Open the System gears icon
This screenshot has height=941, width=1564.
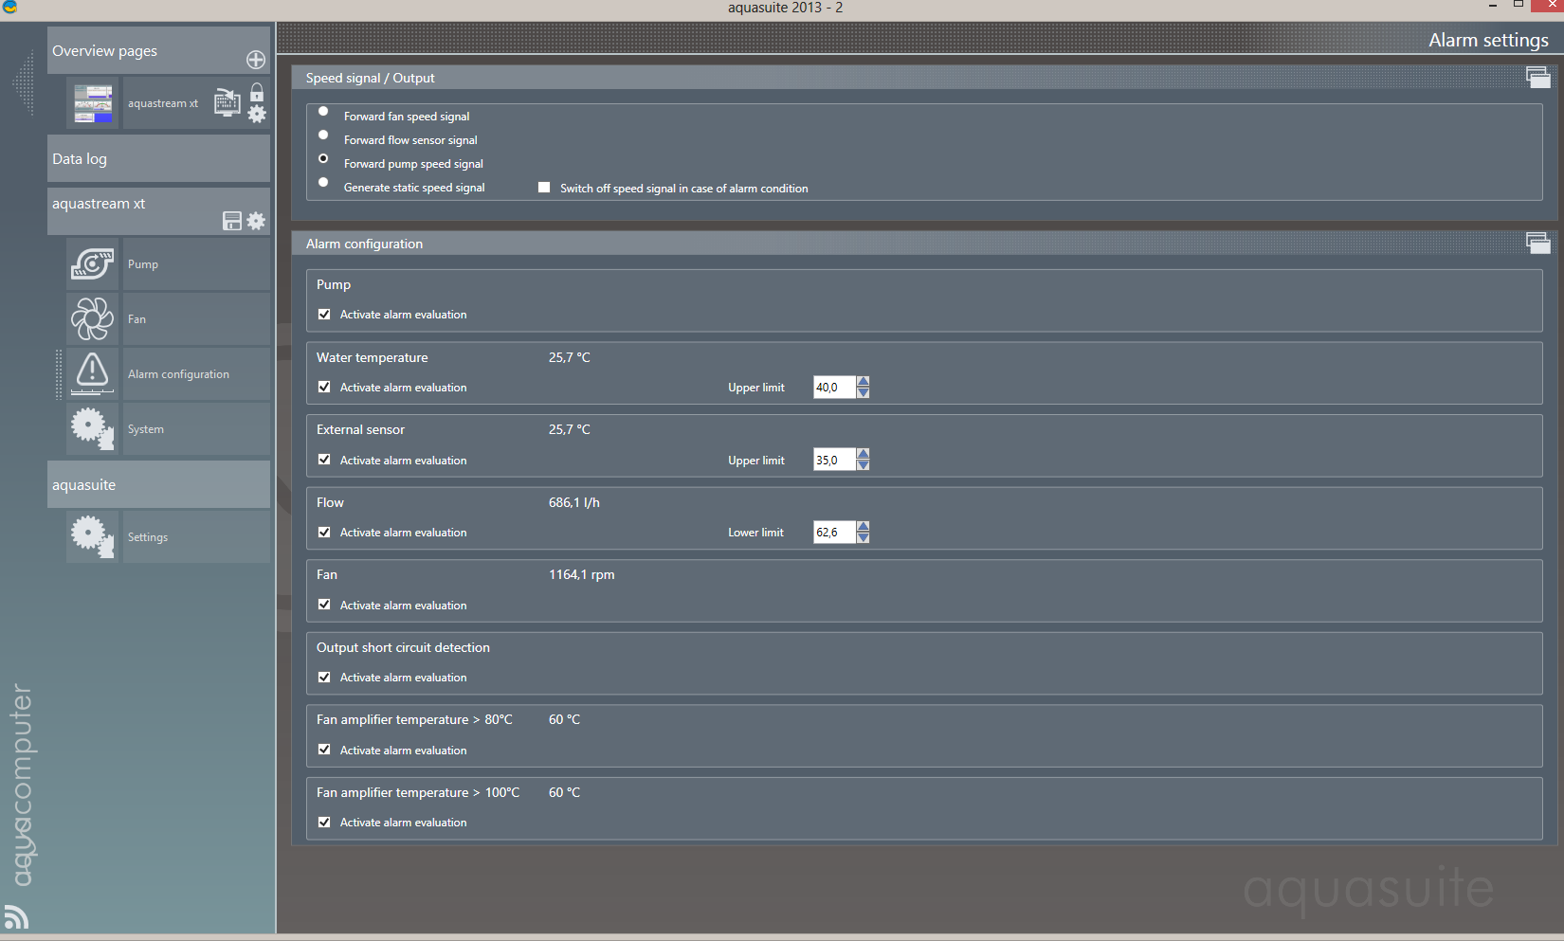tap(93, 429)
